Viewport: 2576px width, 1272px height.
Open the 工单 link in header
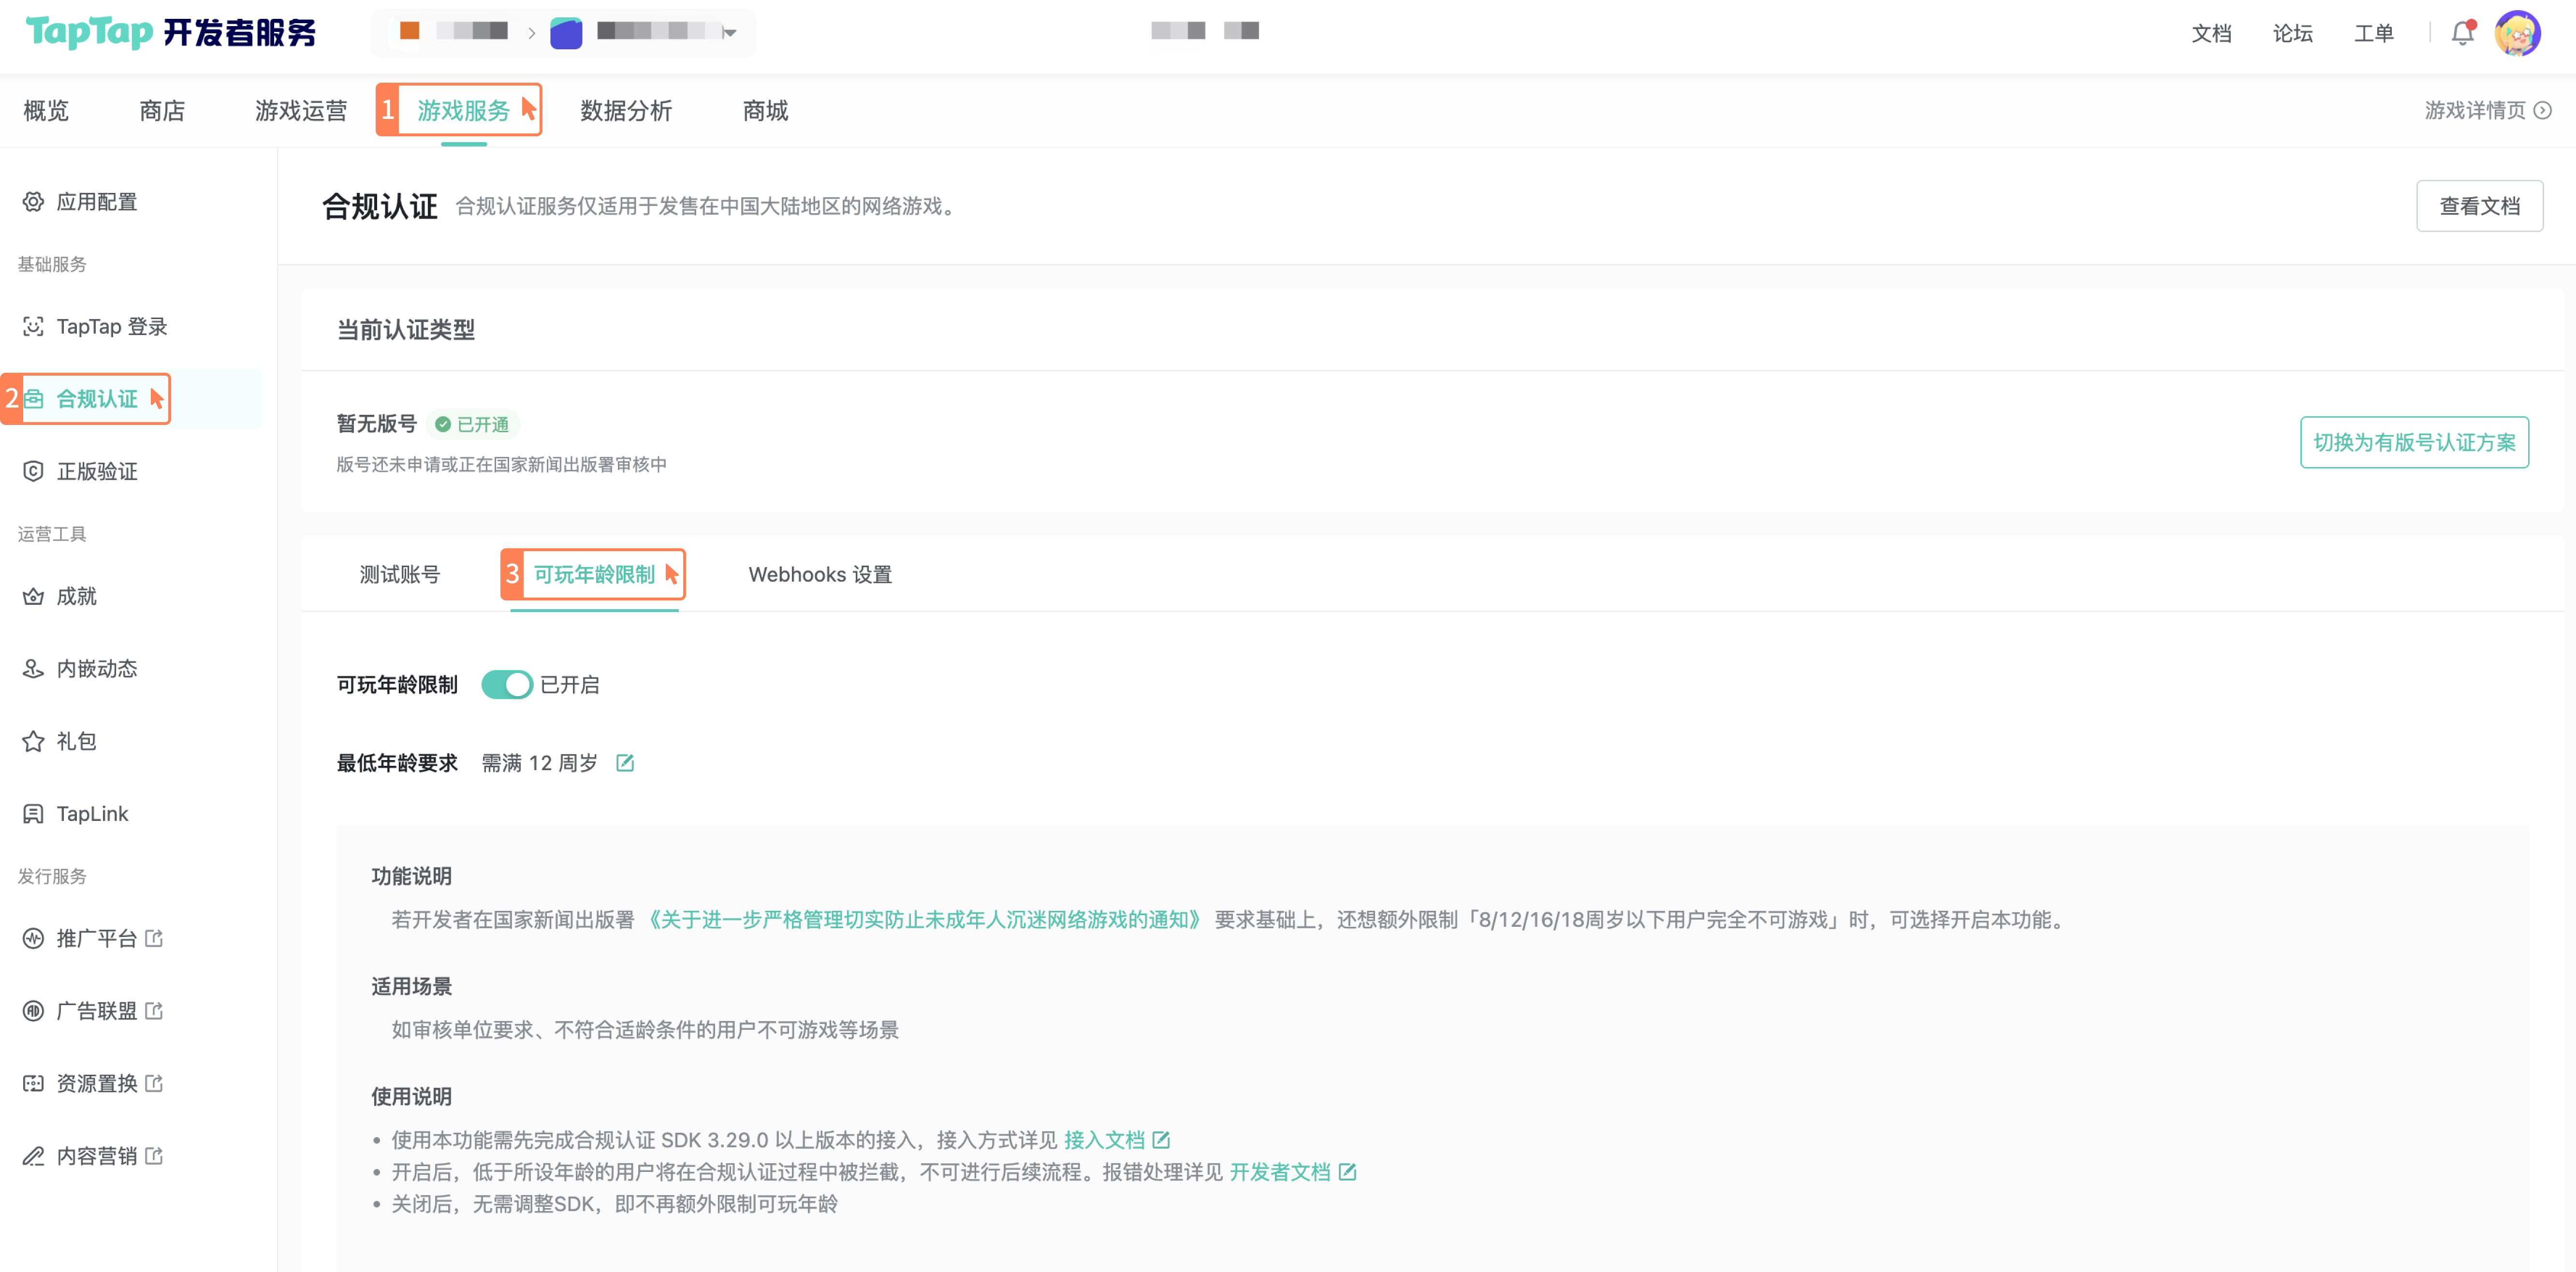(2373, 33)
